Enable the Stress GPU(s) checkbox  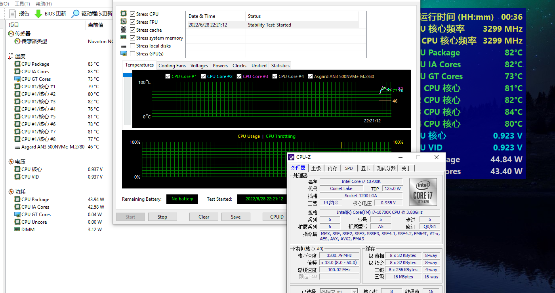click(133, 53)
